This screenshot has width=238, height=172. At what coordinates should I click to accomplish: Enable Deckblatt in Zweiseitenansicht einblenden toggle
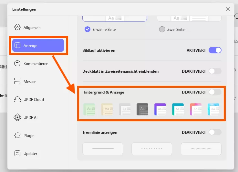(x=215, y=71)
